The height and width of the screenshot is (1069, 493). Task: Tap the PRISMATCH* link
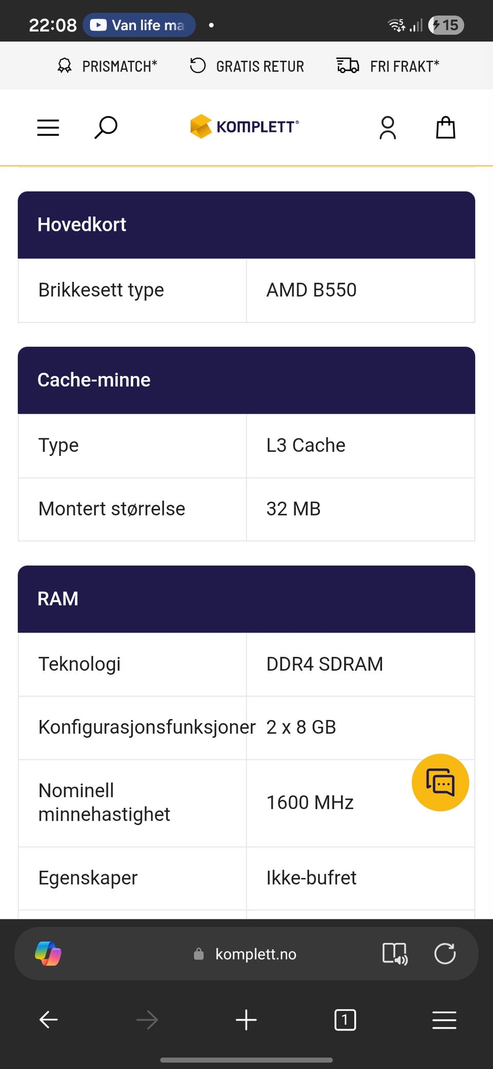pyautogui.click(x=107, y=66)
